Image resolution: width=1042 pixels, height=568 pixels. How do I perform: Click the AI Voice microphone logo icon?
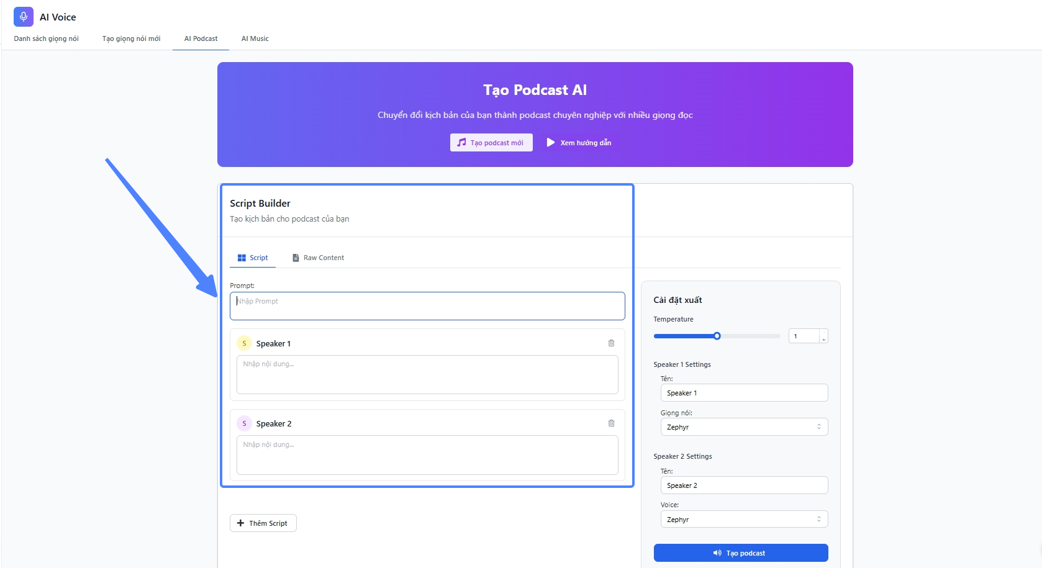(x=24, y=17)
